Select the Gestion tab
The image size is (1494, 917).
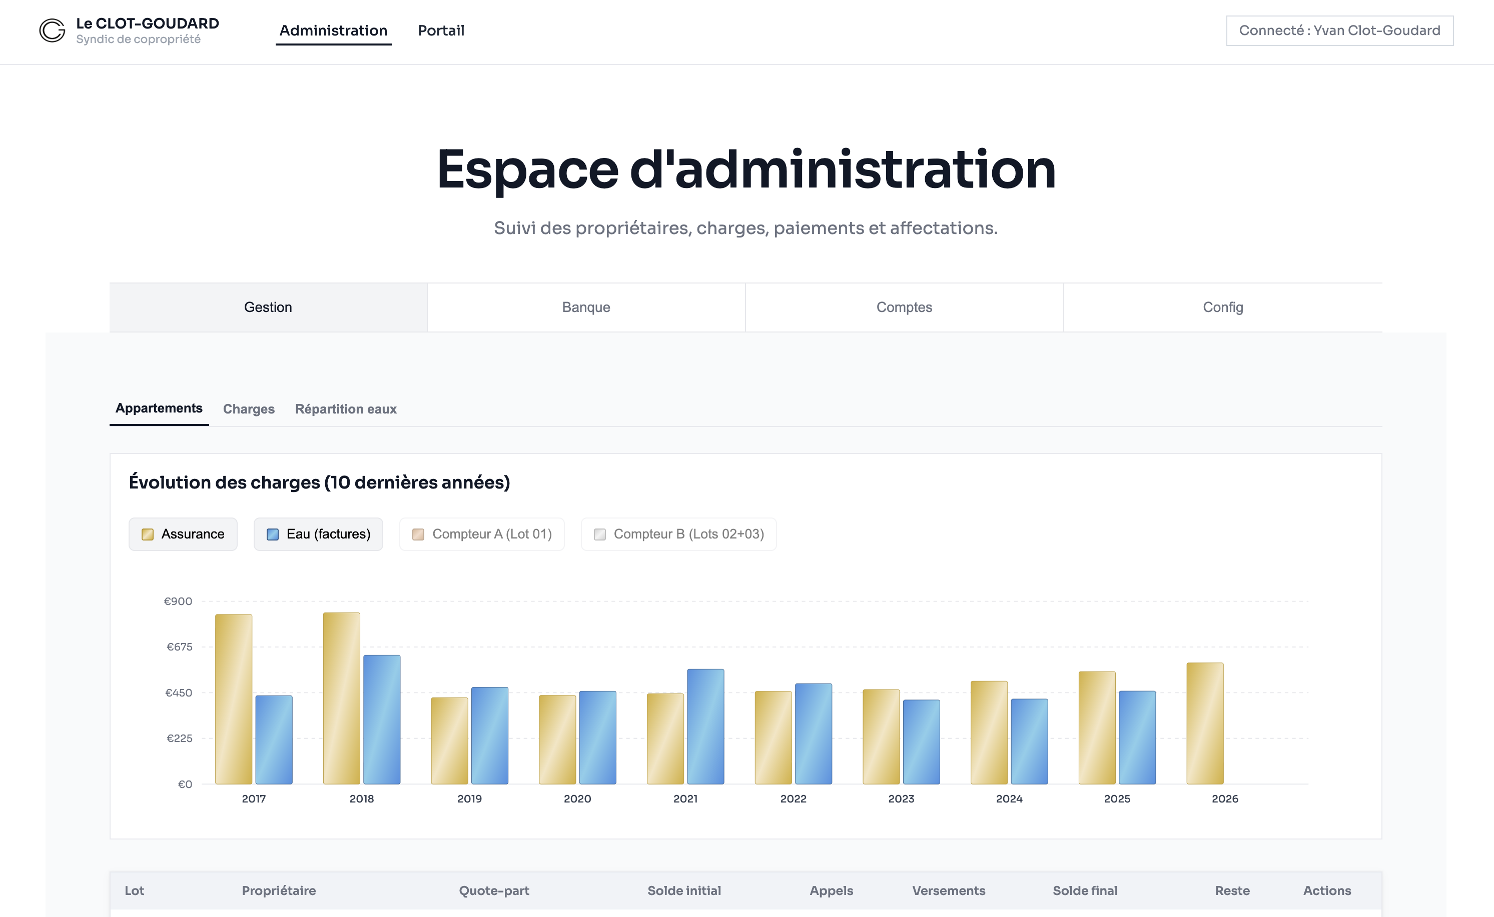268,307
